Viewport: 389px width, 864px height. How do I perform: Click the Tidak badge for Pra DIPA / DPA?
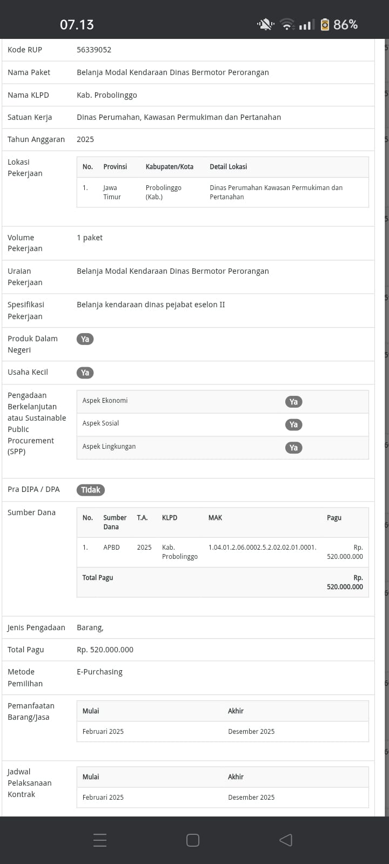click(x=90, y=490)
